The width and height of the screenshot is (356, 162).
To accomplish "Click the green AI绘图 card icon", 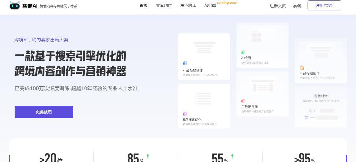I will tap(243, 52).
